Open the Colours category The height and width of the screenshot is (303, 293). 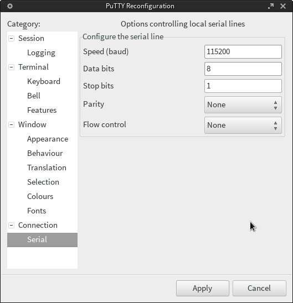(x=40, y=196)
